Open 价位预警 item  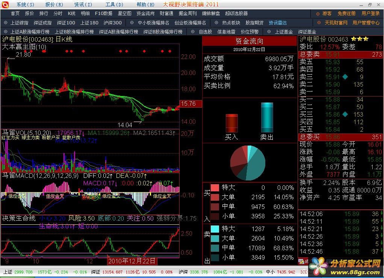tap(249, 32)
